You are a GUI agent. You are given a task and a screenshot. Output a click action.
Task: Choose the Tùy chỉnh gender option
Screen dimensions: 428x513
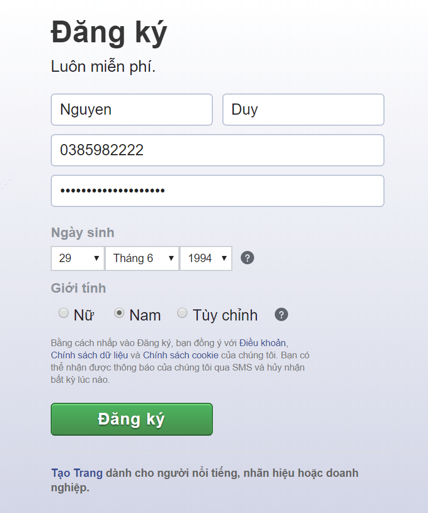click(182, 313)
